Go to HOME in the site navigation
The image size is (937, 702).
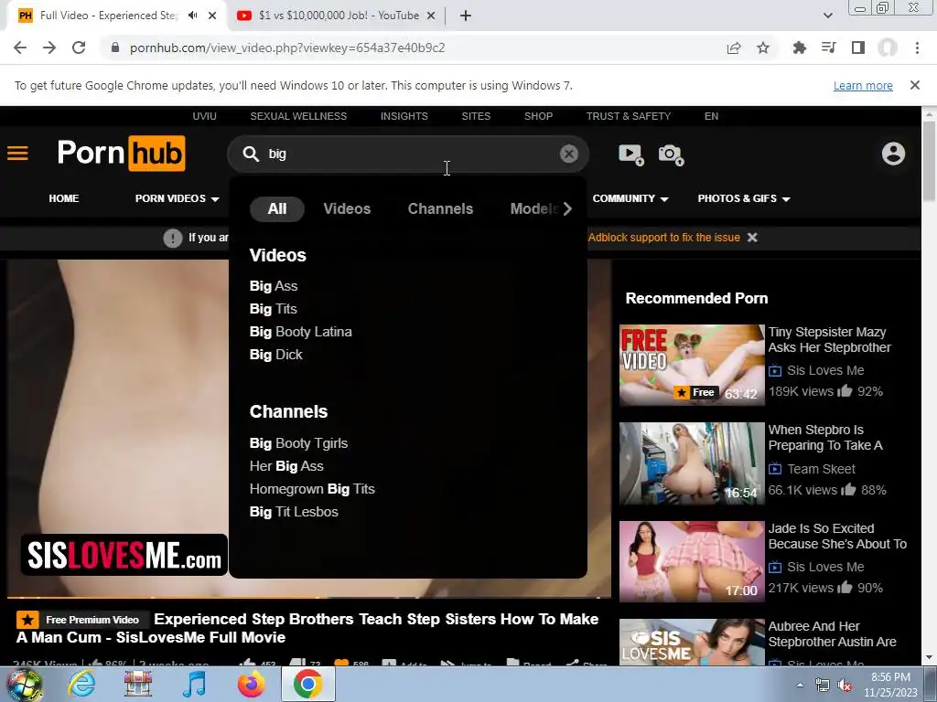[x=64, y=198]
